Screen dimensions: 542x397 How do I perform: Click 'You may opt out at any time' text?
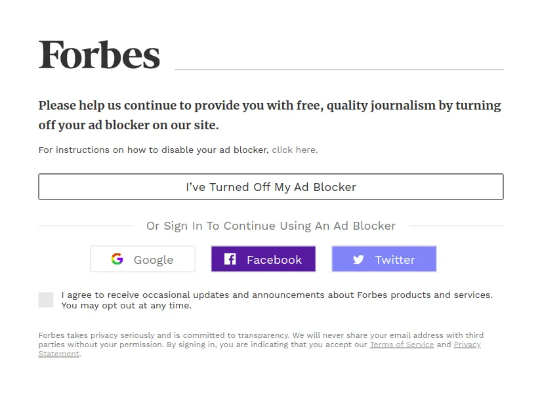pos(126,306)
